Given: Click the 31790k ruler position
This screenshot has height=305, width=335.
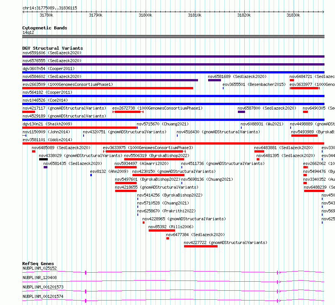Looking at the screenshot, I should 96,15.
